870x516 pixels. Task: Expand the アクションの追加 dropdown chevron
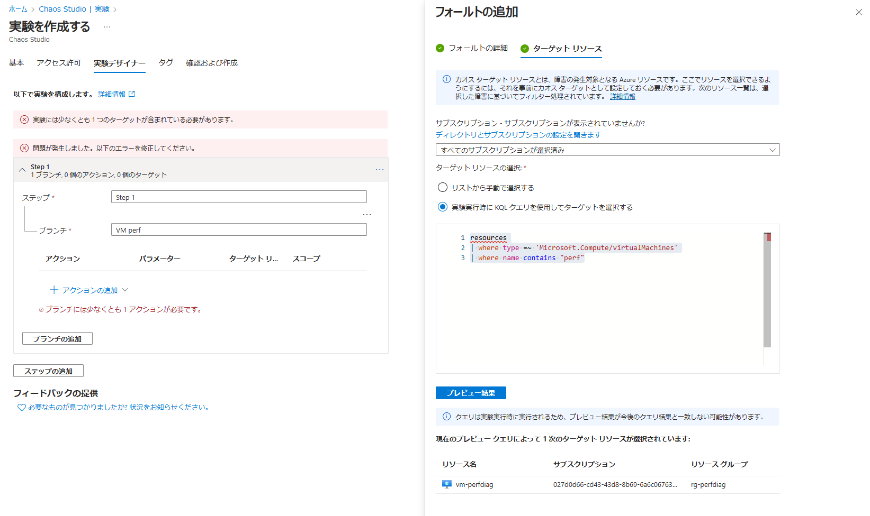(x=125, y=290)
